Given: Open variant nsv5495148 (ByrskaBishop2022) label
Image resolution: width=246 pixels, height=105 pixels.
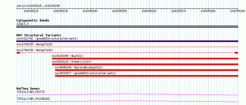Looking at the screenshot, I should click(x=79, y=67).
